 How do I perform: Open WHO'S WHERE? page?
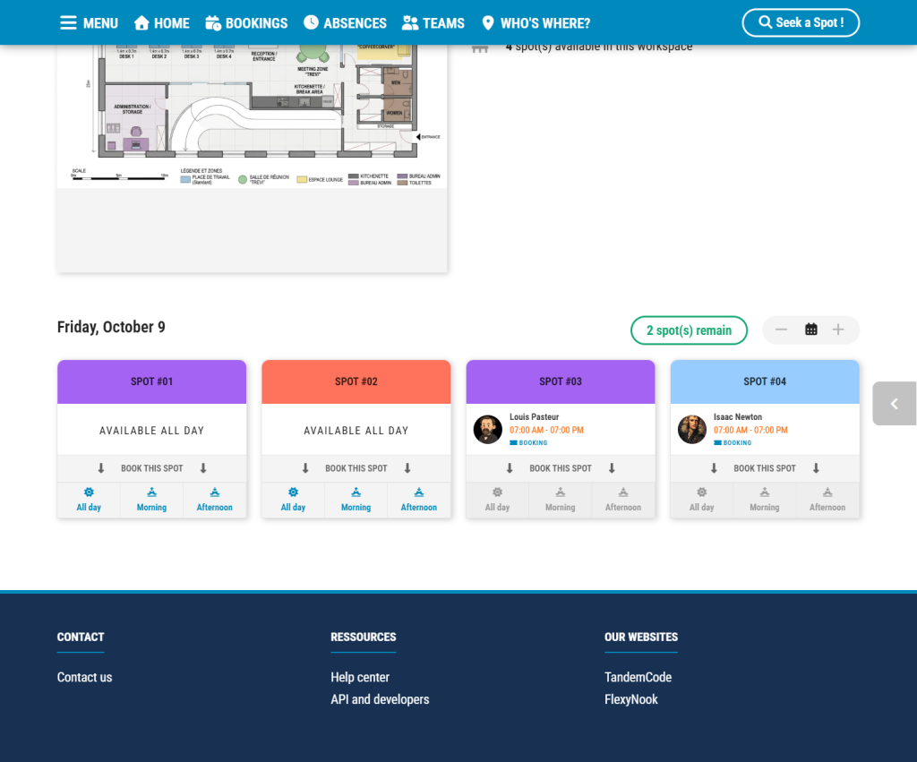536,23
